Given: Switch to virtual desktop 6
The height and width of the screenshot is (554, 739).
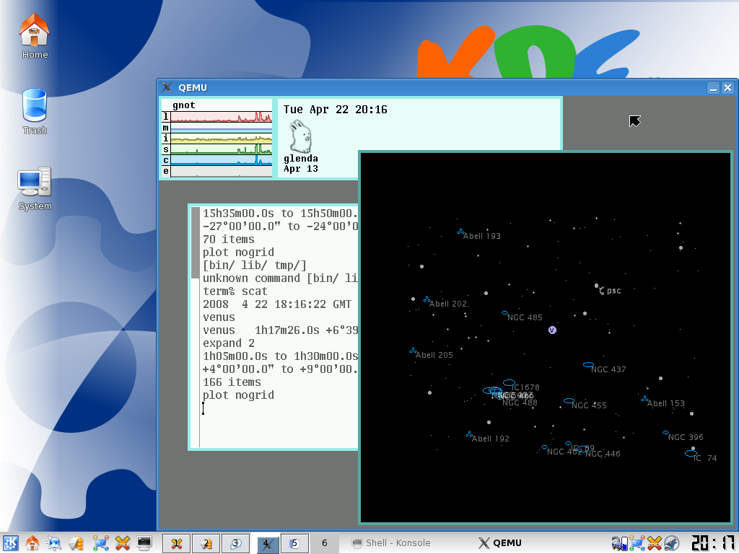Looking at the screenshot, I should (324, 543).
